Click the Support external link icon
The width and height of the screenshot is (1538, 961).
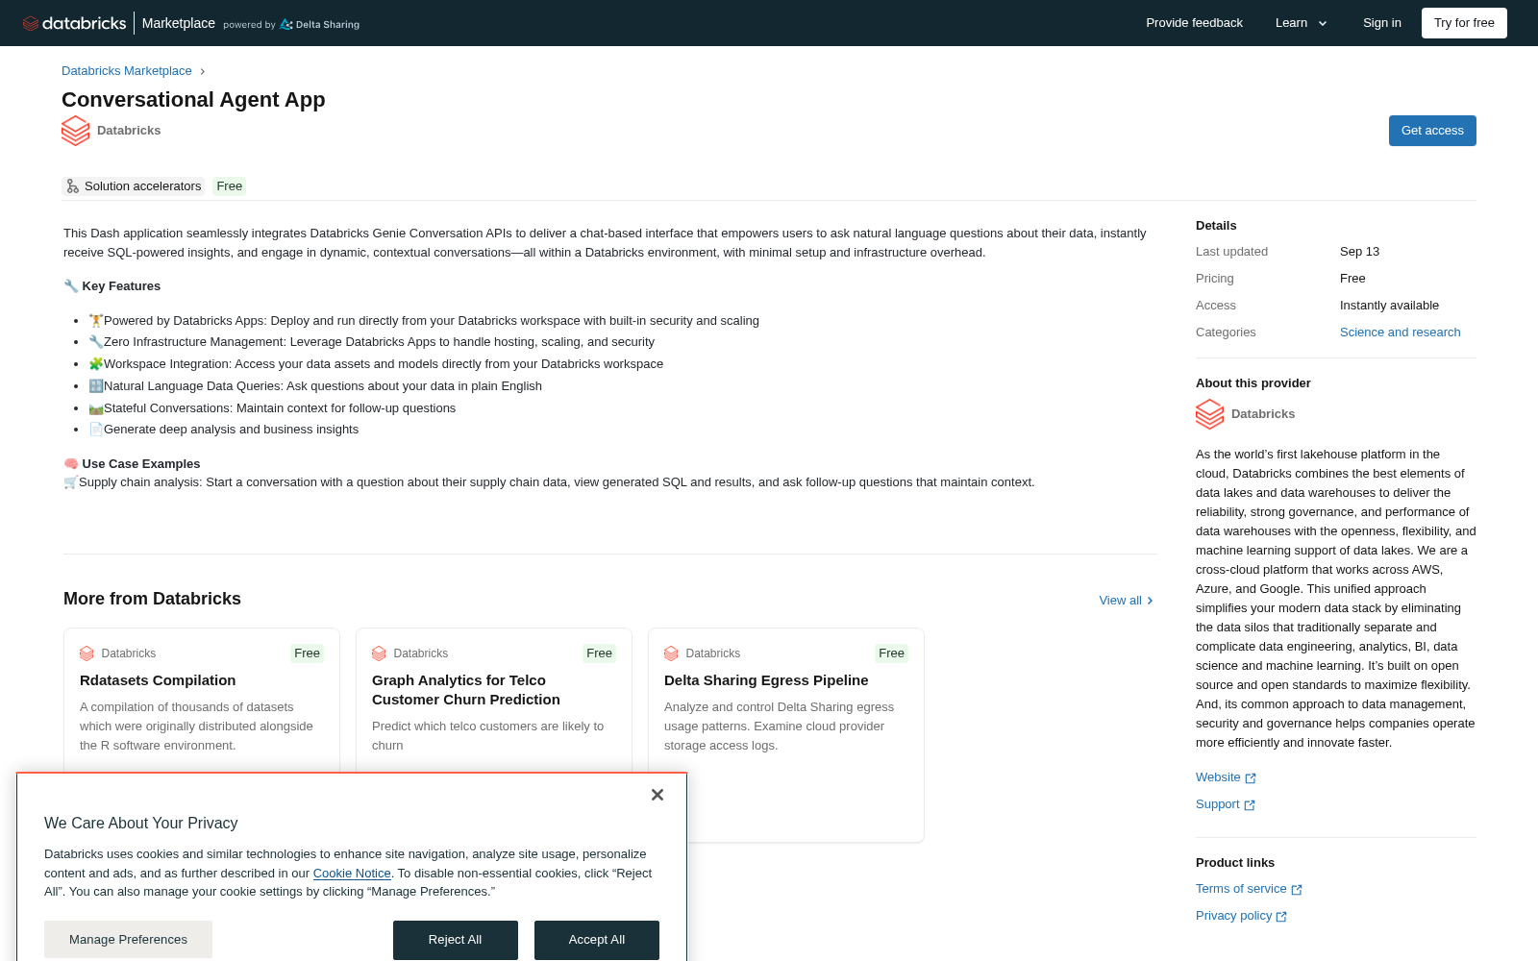[1250, 805]
